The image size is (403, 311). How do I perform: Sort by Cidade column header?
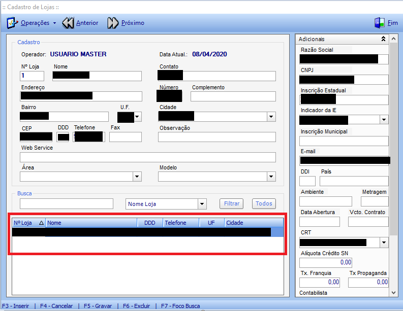coord(254,223)
